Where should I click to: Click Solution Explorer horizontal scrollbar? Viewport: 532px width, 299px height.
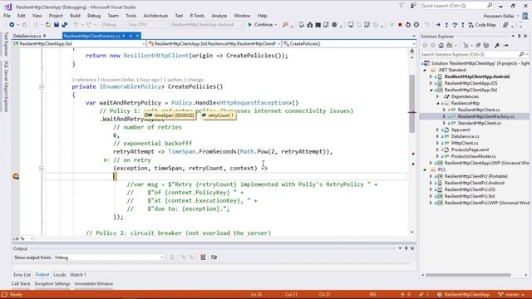click(468, 275)
